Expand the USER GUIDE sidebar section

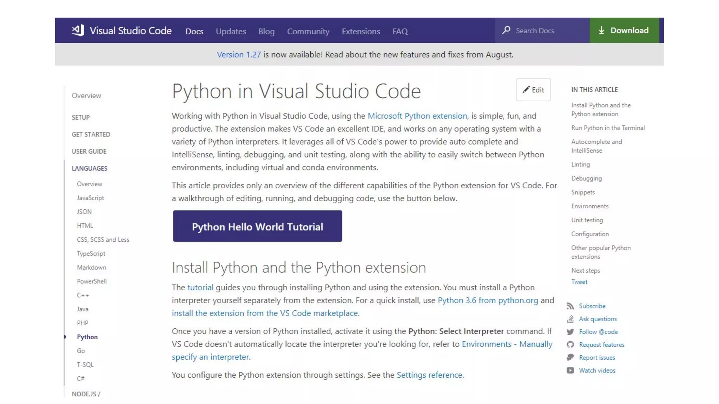click(89, 151)
